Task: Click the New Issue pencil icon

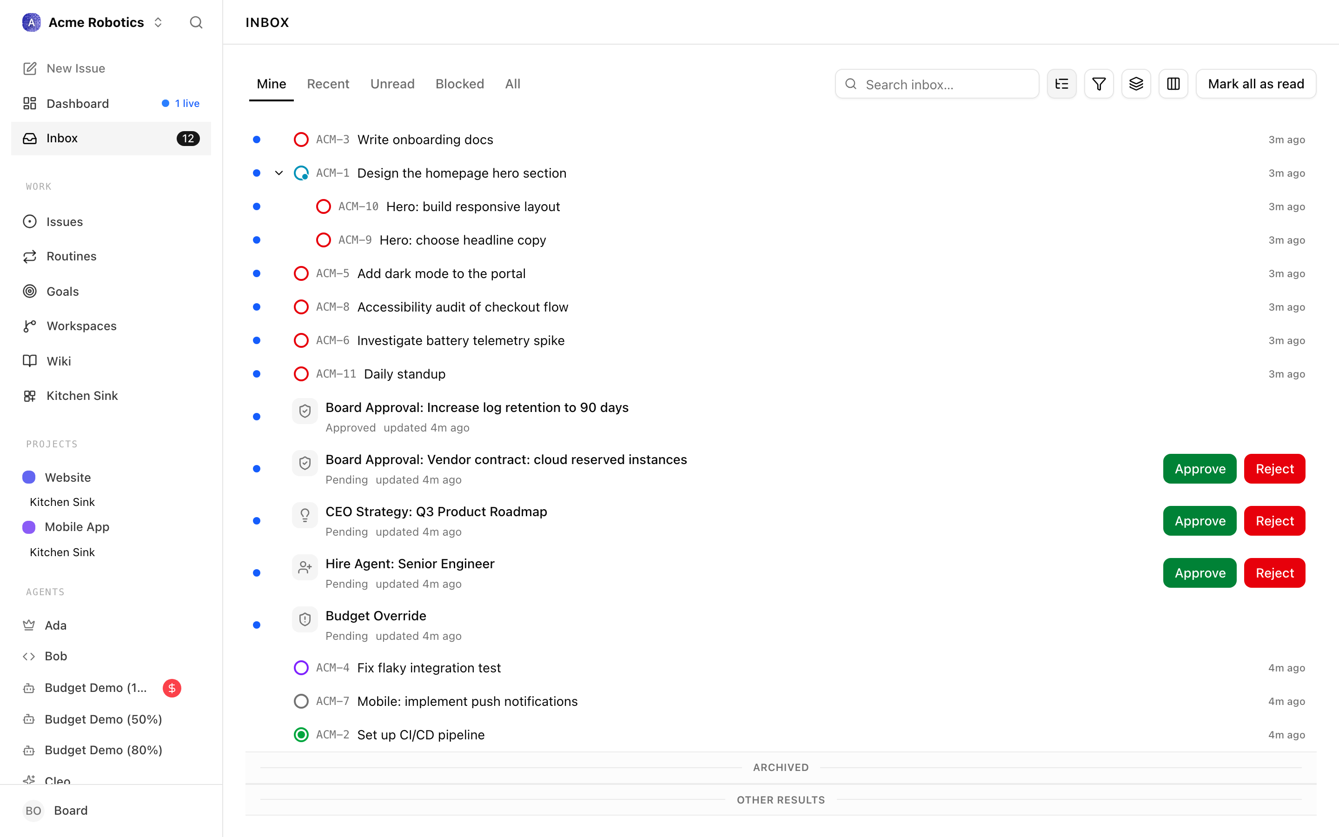Action: [30, 68]
